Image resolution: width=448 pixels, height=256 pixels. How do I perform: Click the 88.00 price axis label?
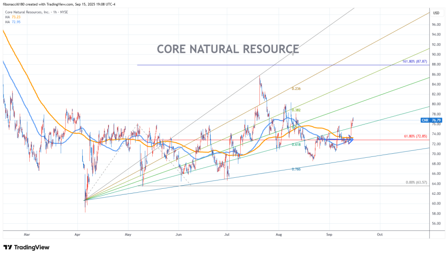click(x=436, y=65)
